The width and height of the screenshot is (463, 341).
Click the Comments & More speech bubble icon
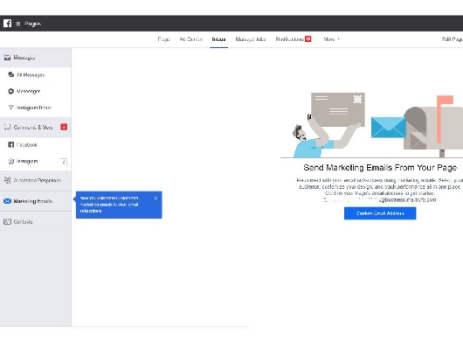(x=7, y=127)
